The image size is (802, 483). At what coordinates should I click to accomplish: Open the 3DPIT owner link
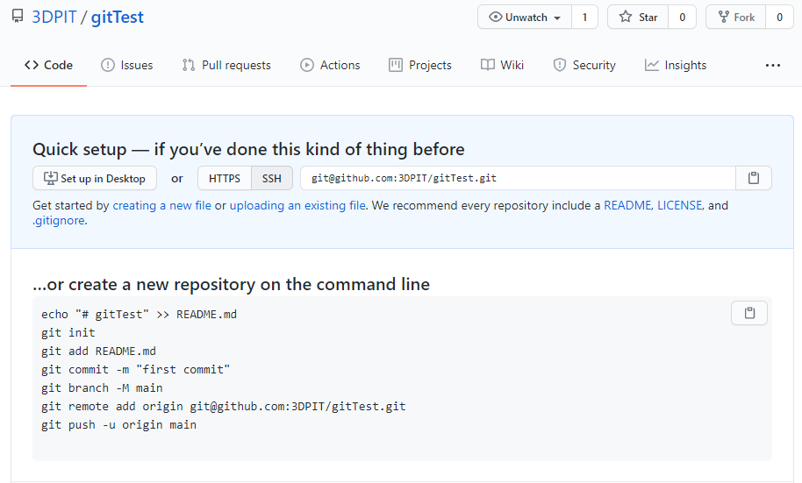[x=54, y=17]
